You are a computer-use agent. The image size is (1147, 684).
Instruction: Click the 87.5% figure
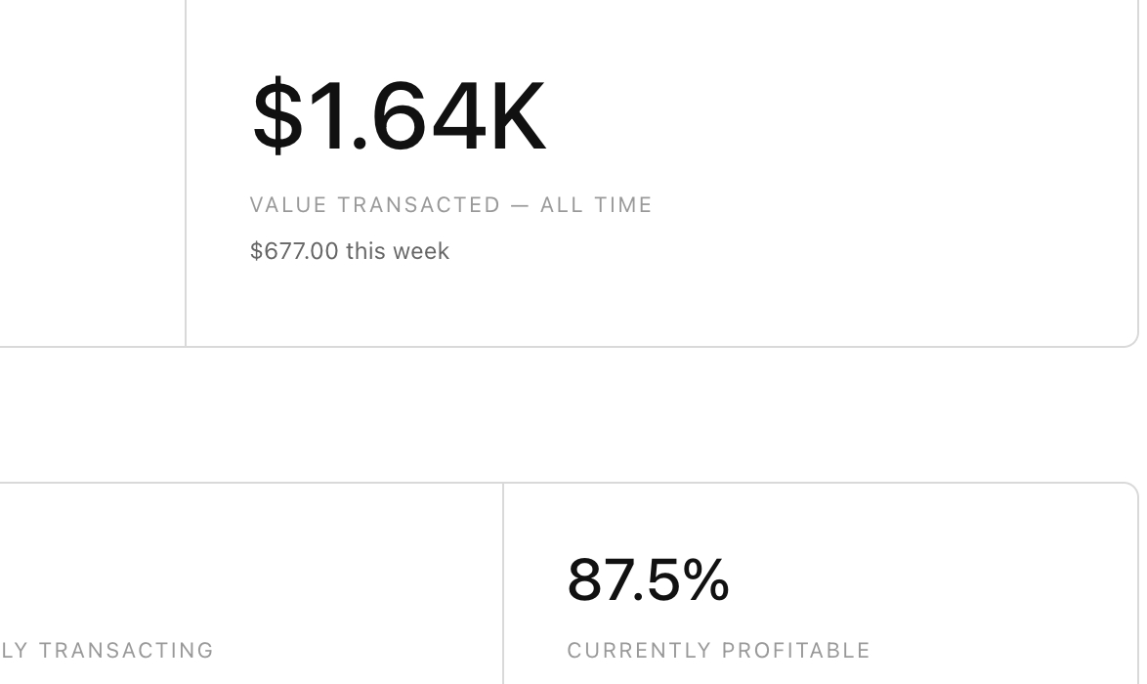pyautogui.click(x=648, y=579)
